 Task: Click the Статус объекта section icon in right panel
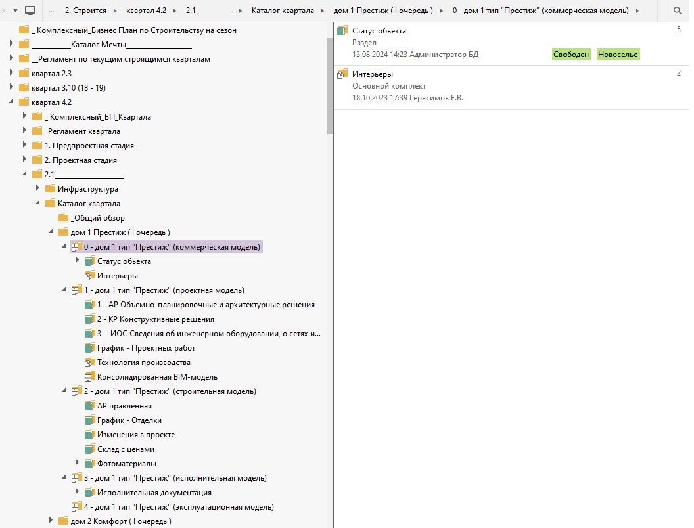point(342,31)
